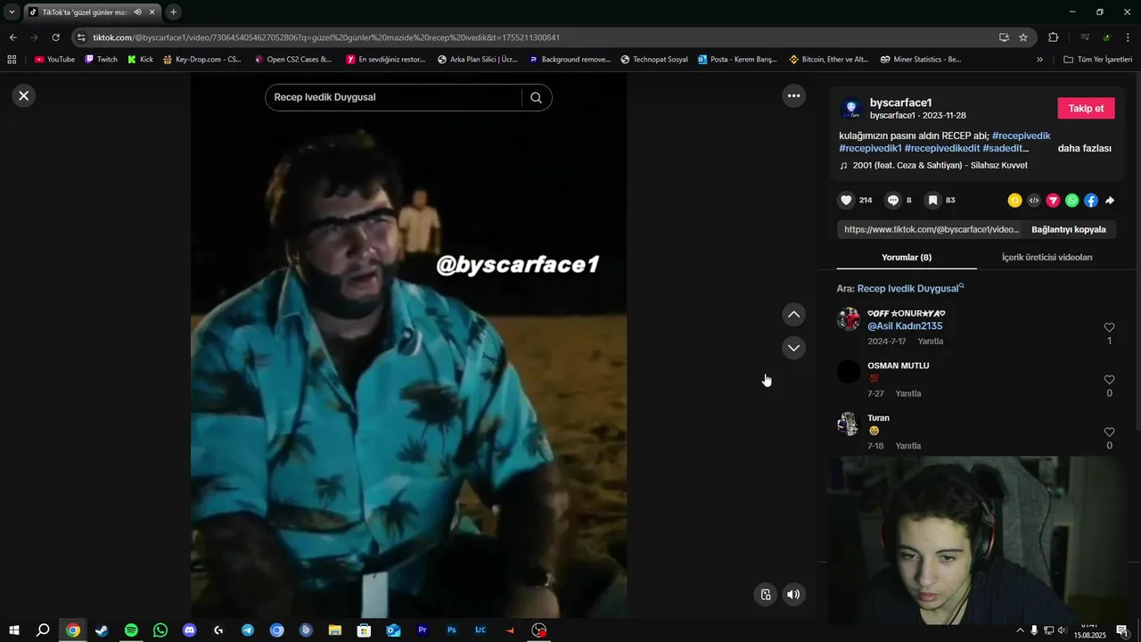The image size is (1141, 642).
Task: Like OSMAN MUTLU's comment
Action: coord(1109,380)
